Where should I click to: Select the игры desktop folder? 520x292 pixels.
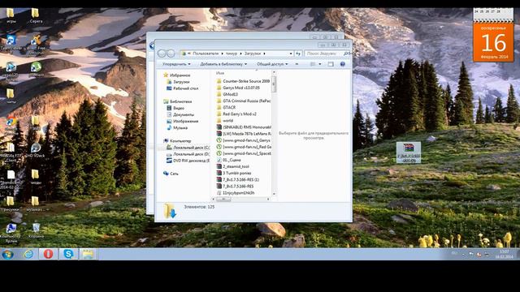(11, 15)
